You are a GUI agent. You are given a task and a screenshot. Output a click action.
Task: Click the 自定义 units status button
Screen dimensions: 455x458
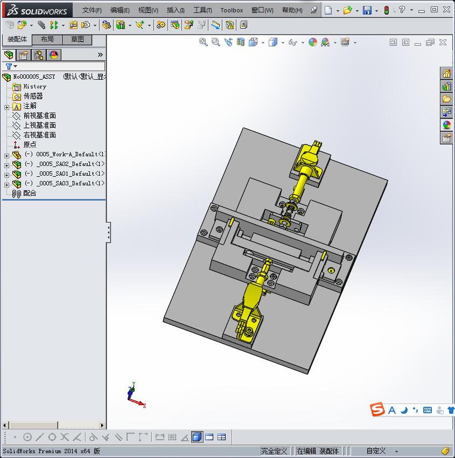[x=376, y=451]
